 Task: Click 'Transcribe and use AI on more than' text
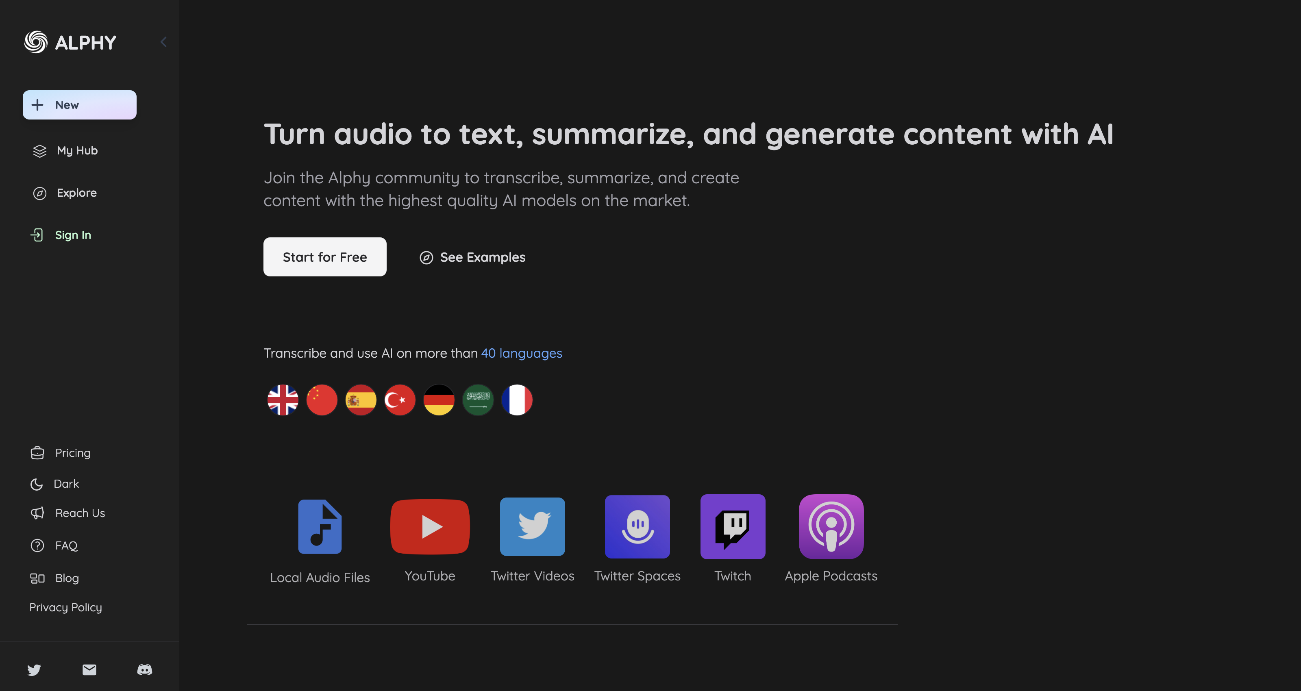click(x=371, y=353)
